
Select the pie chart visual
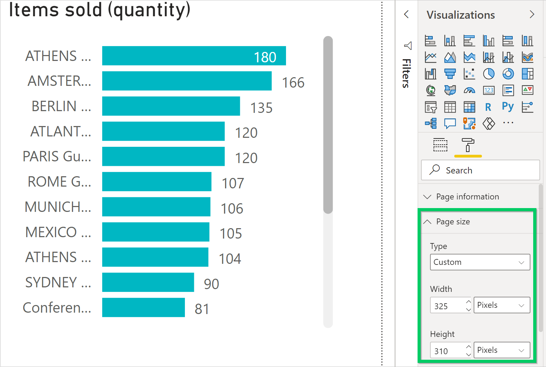tap(489, 74)
